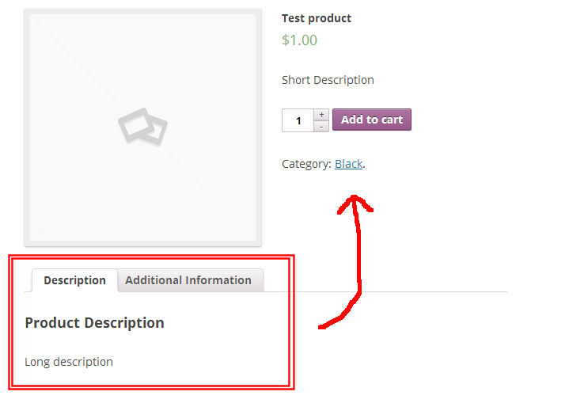The image size is (569, 403).
Task: Switch to the Description tab
Action: point(74,280)
